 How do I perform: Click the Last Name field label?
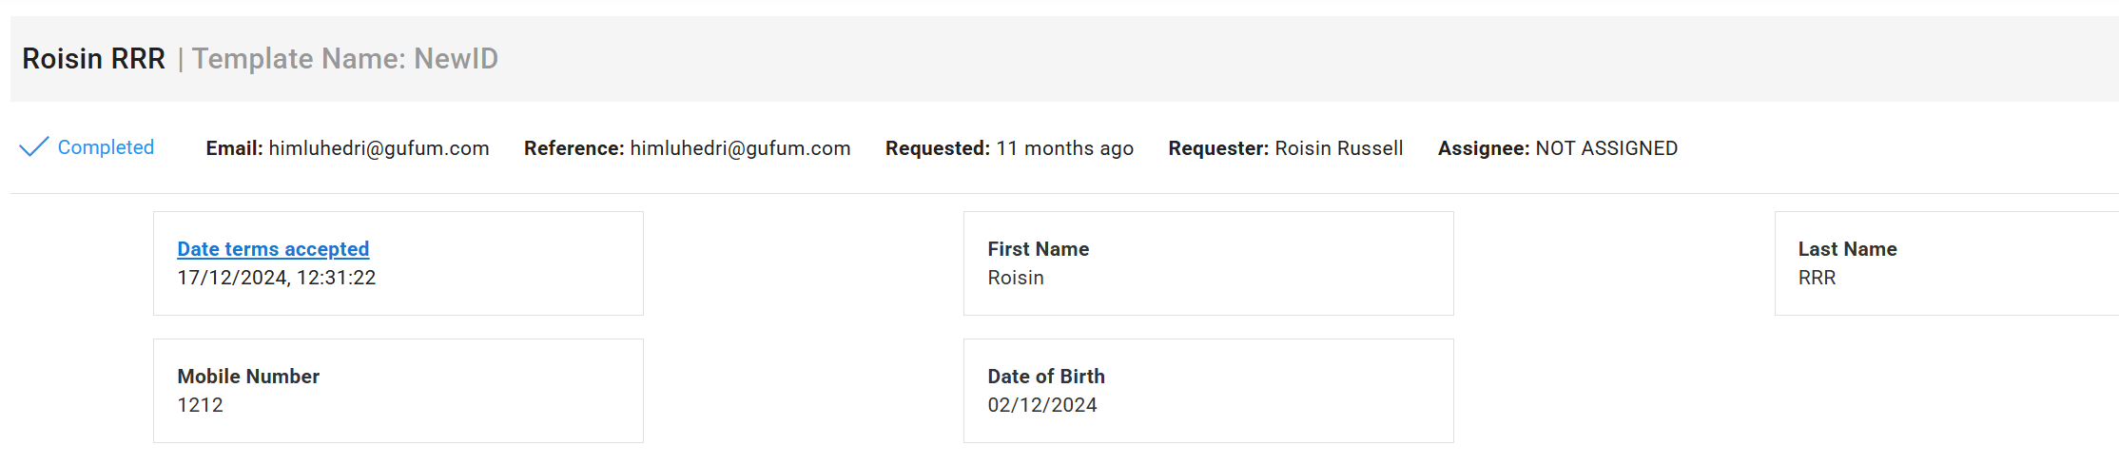pos(1847,249)
